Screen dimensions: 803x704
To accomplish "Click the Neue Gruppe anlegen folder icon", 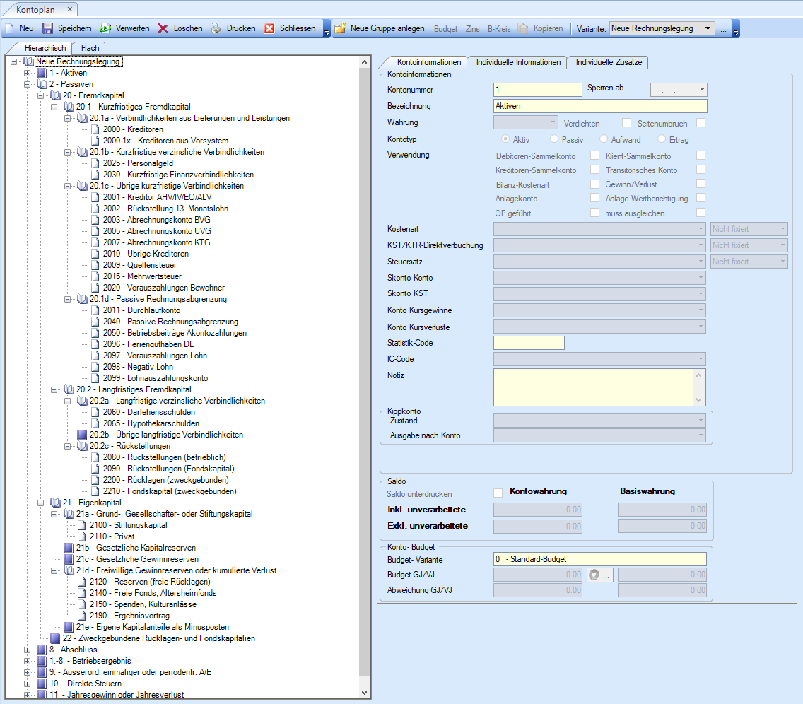I will click(340, 28).
